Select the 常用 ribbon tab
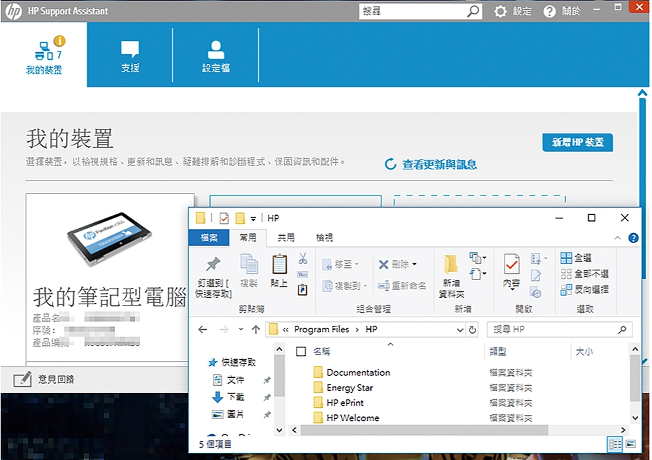652x460 pixels. click(x=248, y=238)
